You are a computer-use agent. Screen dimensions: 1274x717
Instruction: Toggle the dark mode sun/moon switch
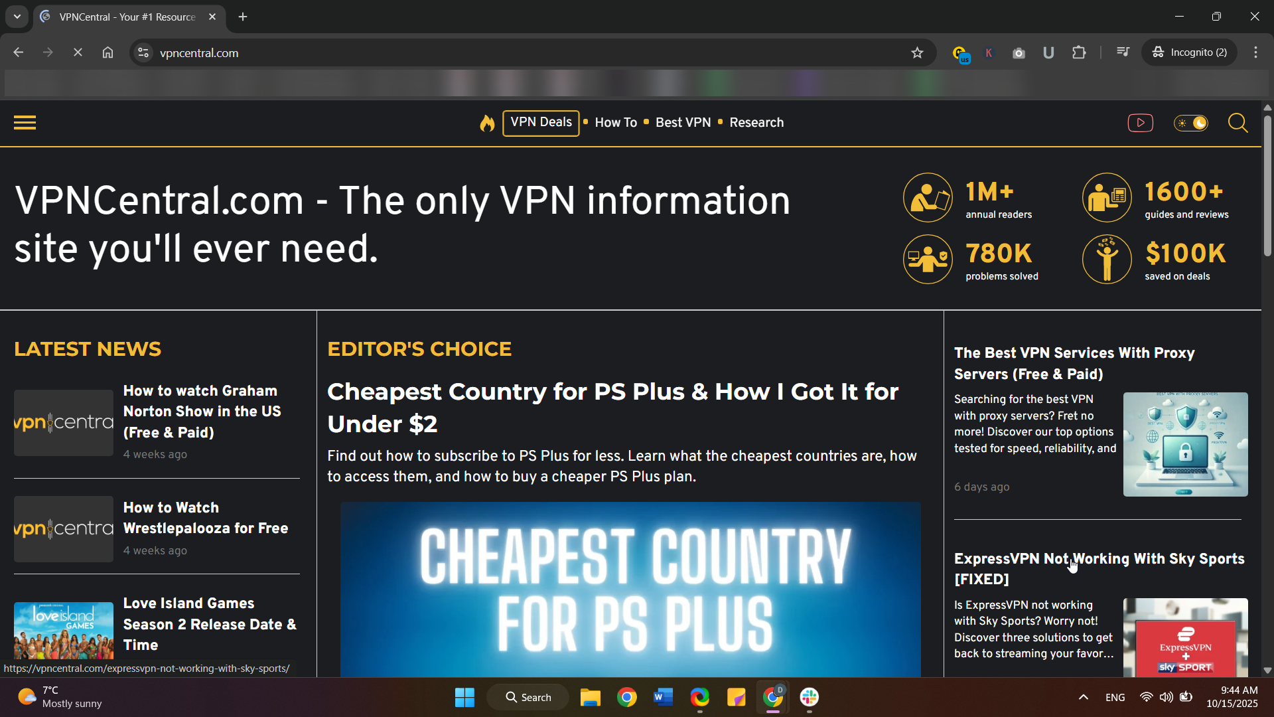click(1190, 123)
